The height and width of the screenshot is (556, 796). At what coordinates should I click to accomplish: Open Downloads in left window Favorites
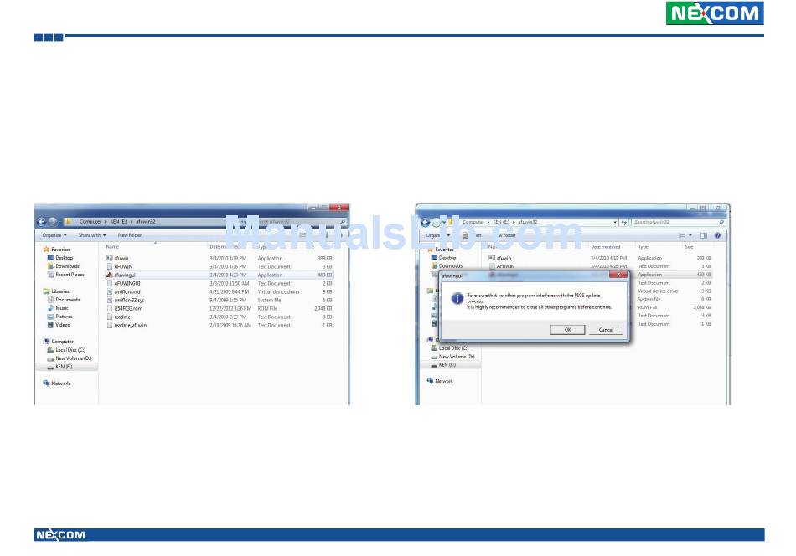pos(67,266)
